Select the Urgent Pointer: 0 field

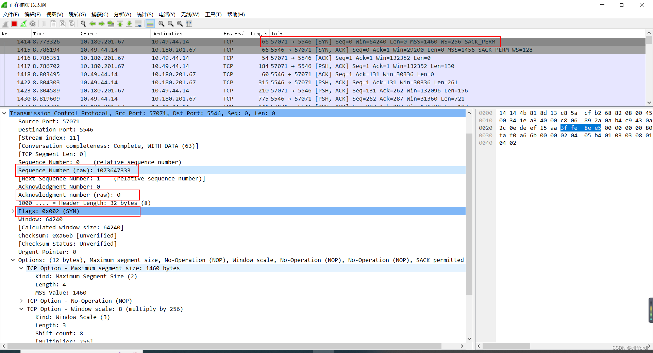click(47, 252)
